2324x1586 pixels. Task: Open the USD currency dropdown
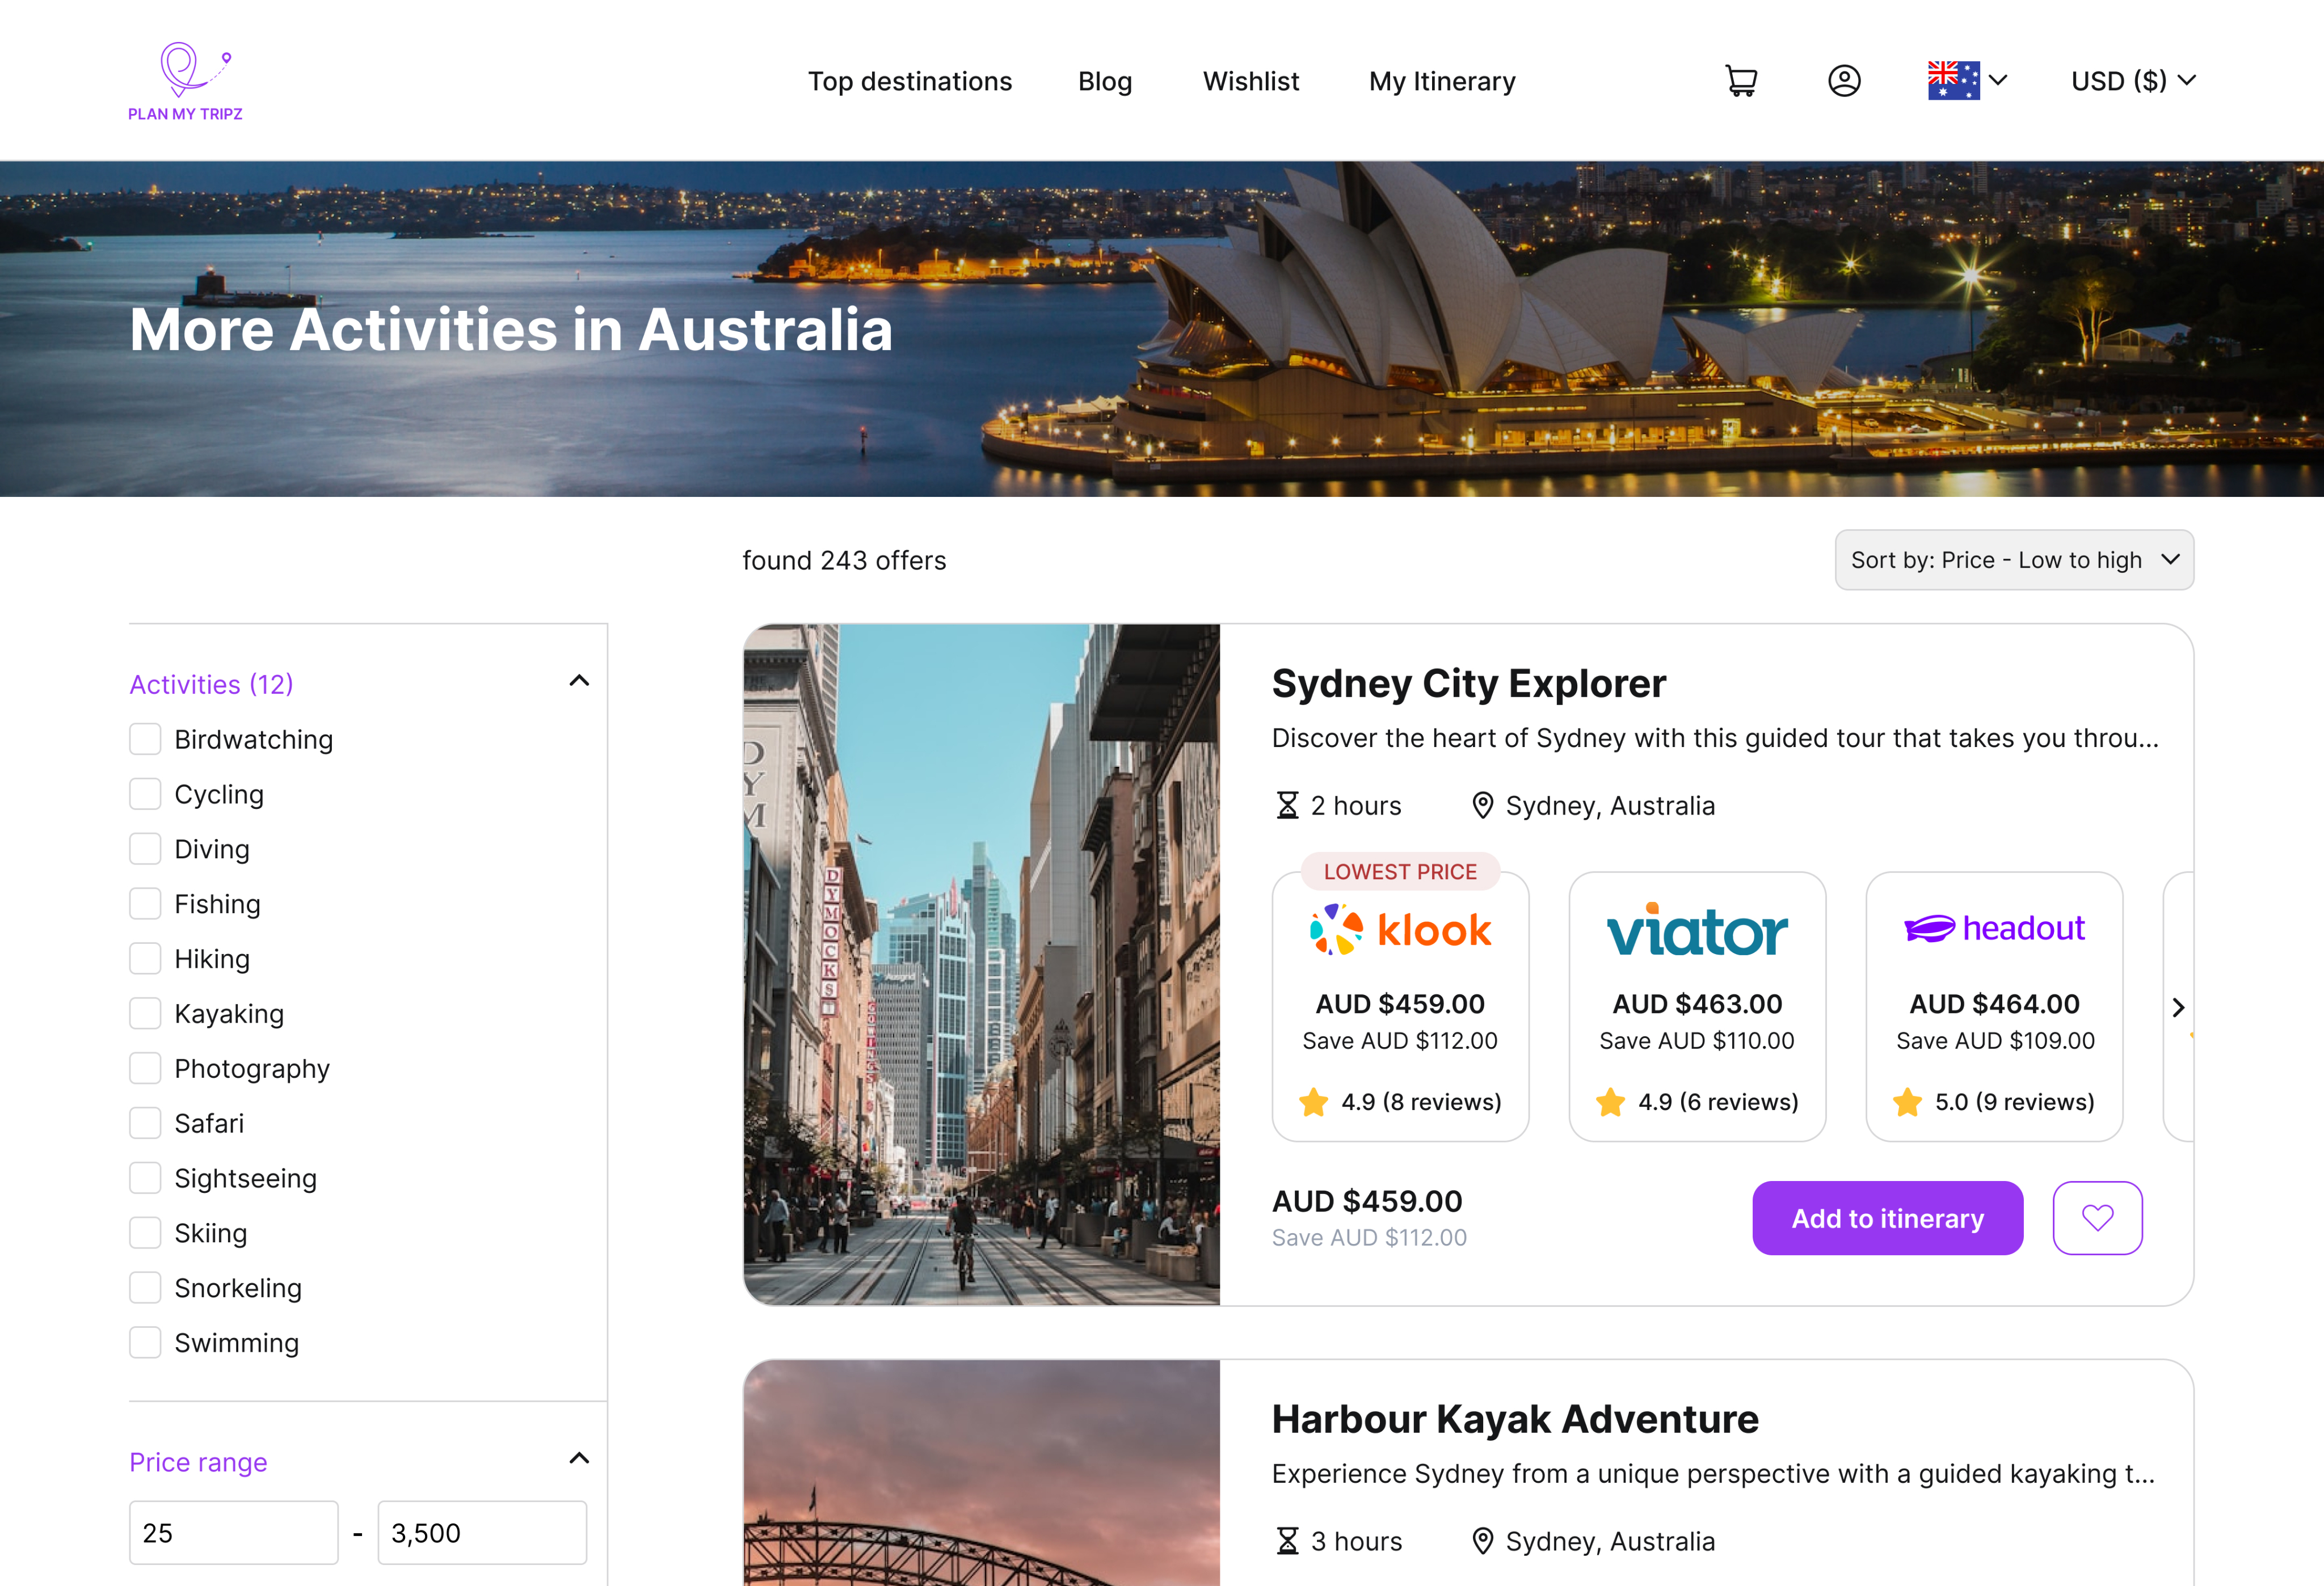(x=2132, y=81)
